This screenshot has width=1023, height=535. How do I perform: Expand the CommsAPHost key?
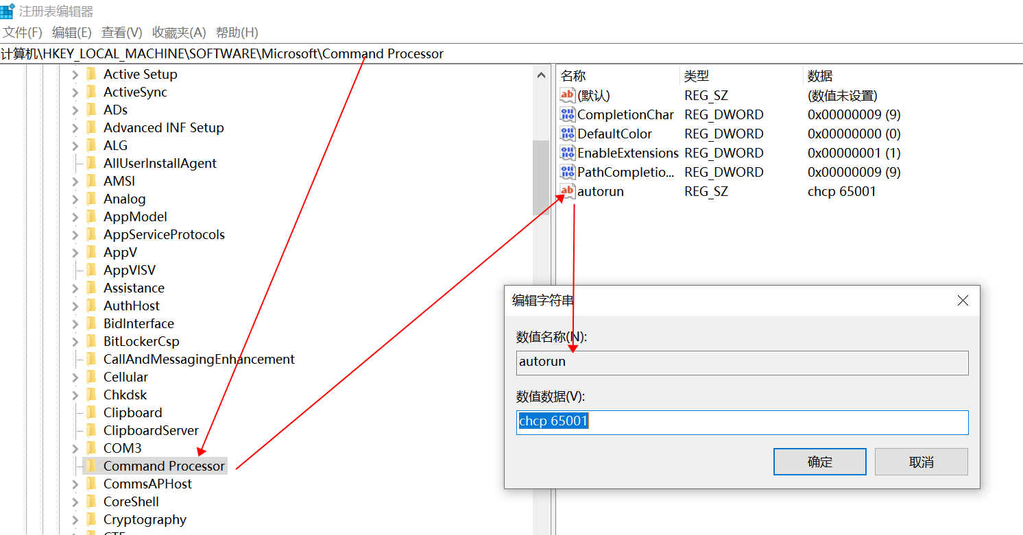click(75, 484)
